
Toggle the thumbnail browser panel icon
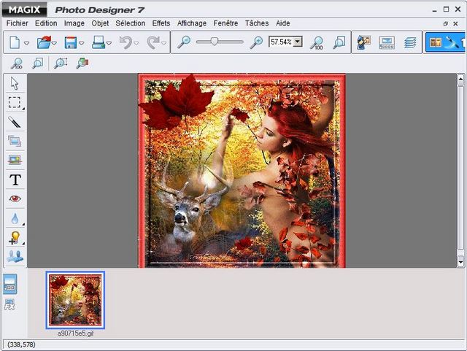[x=9, y=284]
